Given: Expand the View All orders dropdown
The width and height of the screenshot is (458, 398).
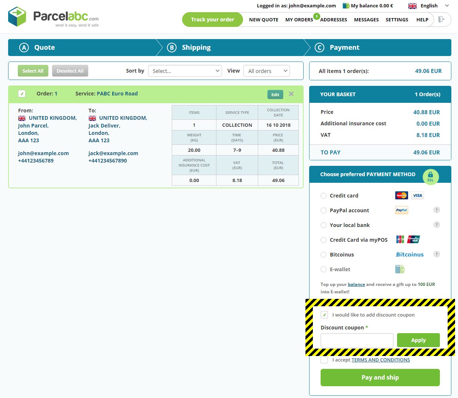Looking at the screenshot, I should pyautogui.click(x=266, y=71).
